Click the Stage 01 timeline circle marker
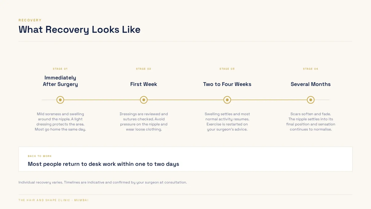The image size is (371, 209). pyautogui.click(x=60, y=100)
